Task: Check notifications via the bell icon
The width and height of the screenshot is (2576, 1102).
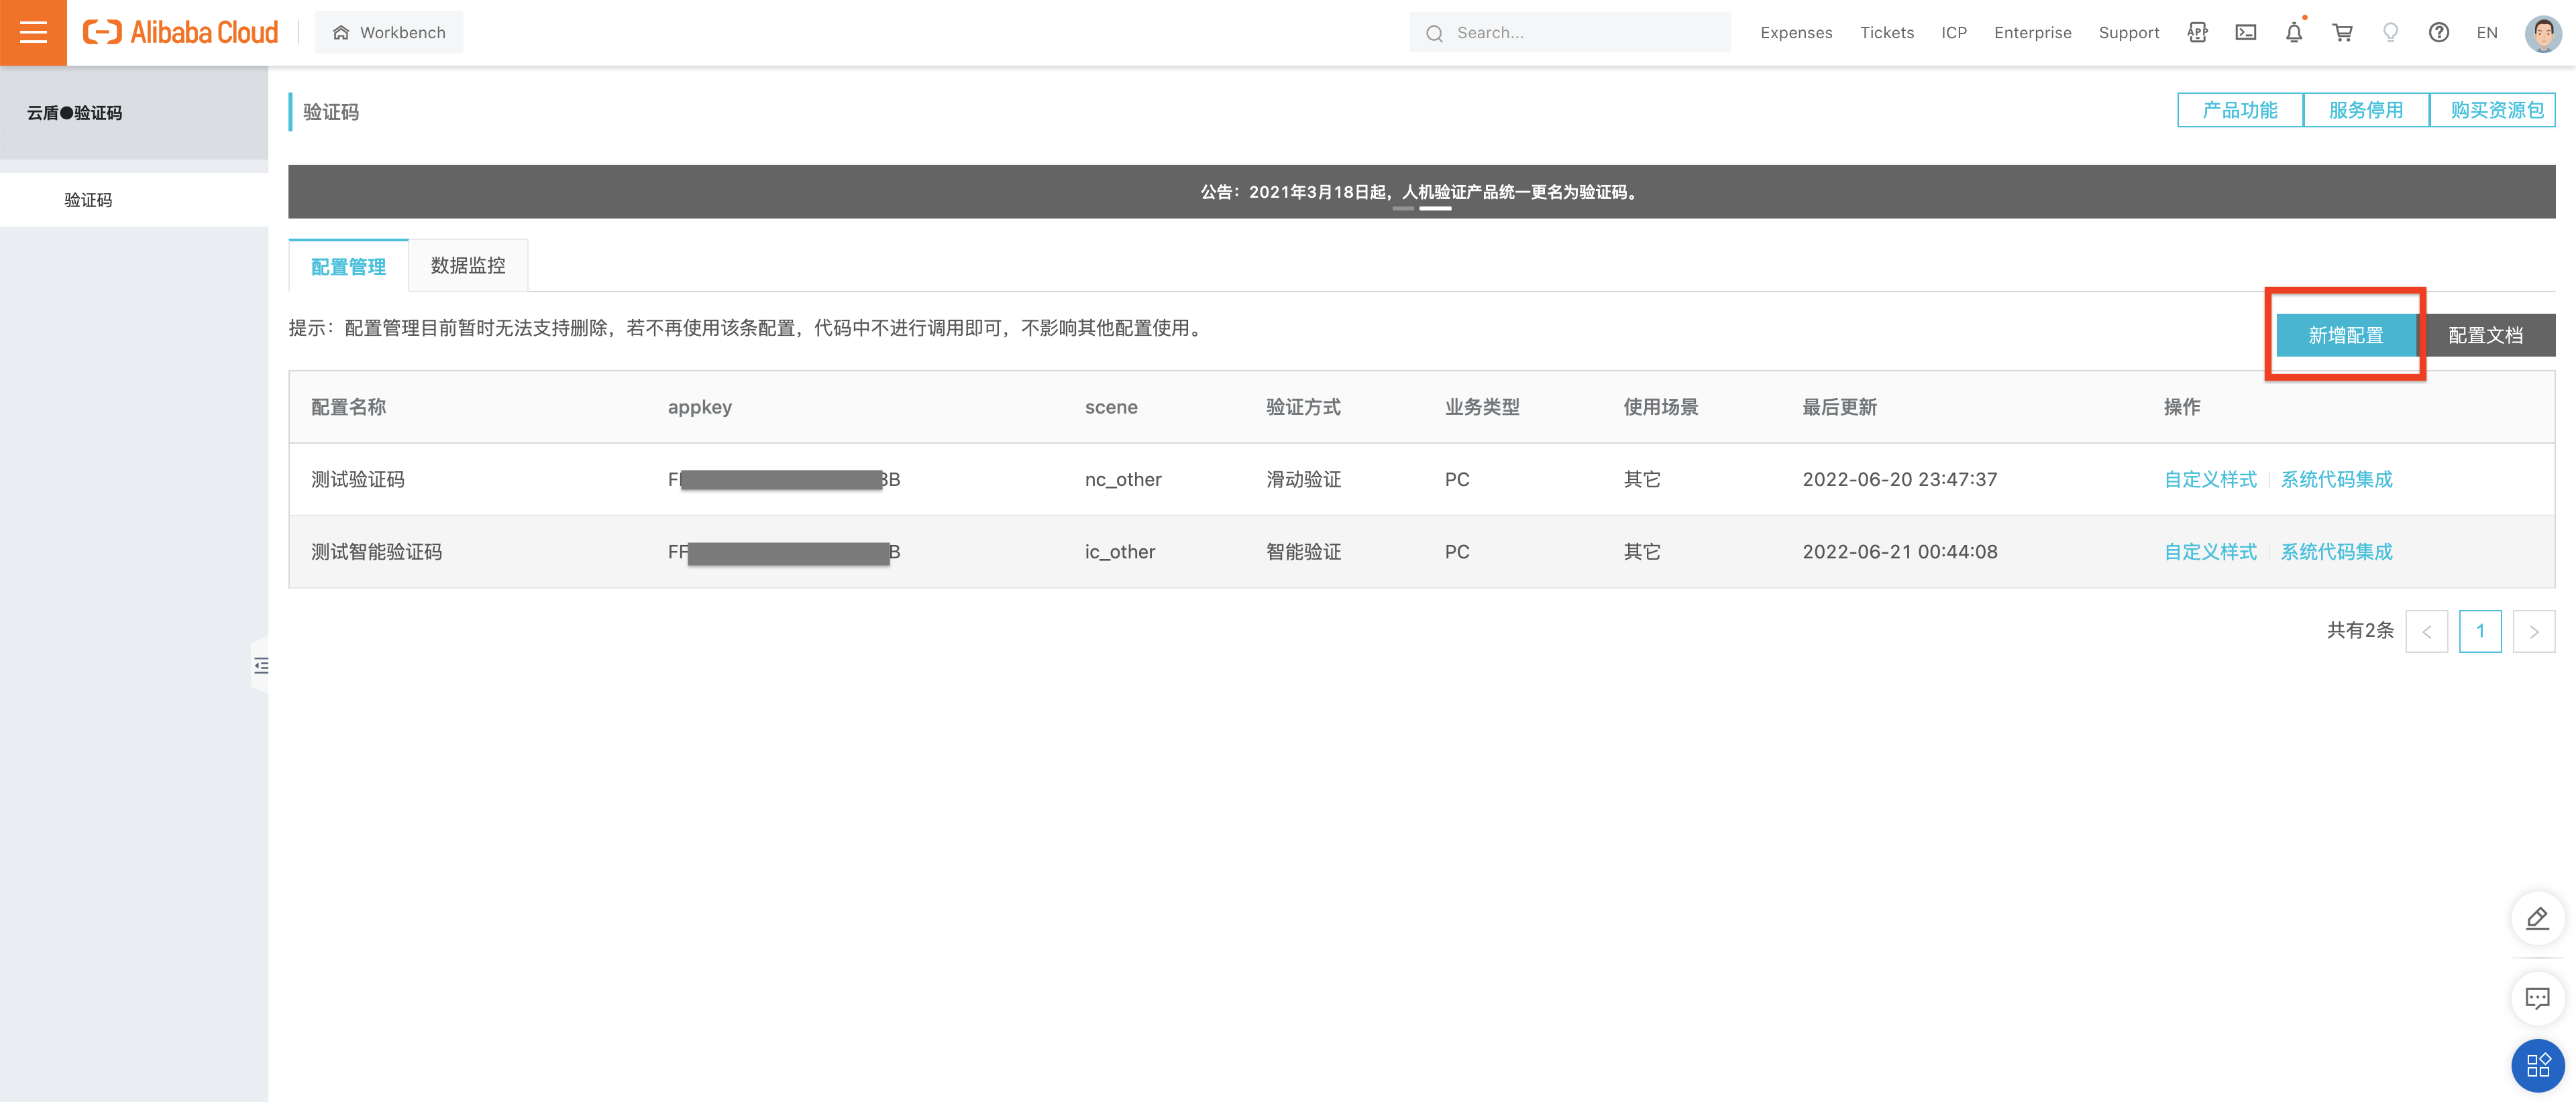Action: point(2293,32)
